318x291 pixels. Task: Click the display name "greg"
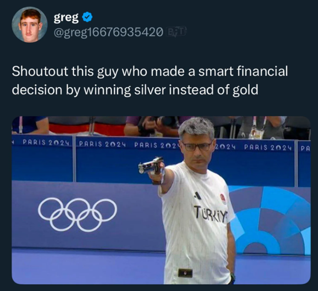pos(66,17)
